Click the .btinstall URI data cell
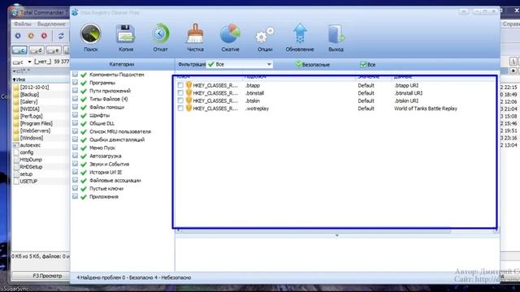The width and height of the screenshot is (520, 292). (x=408, y=93)
